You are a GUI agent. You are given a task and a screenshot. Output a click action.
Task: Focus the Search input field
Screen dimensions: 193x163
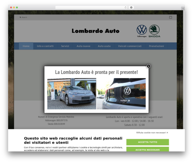coord(24,17)
